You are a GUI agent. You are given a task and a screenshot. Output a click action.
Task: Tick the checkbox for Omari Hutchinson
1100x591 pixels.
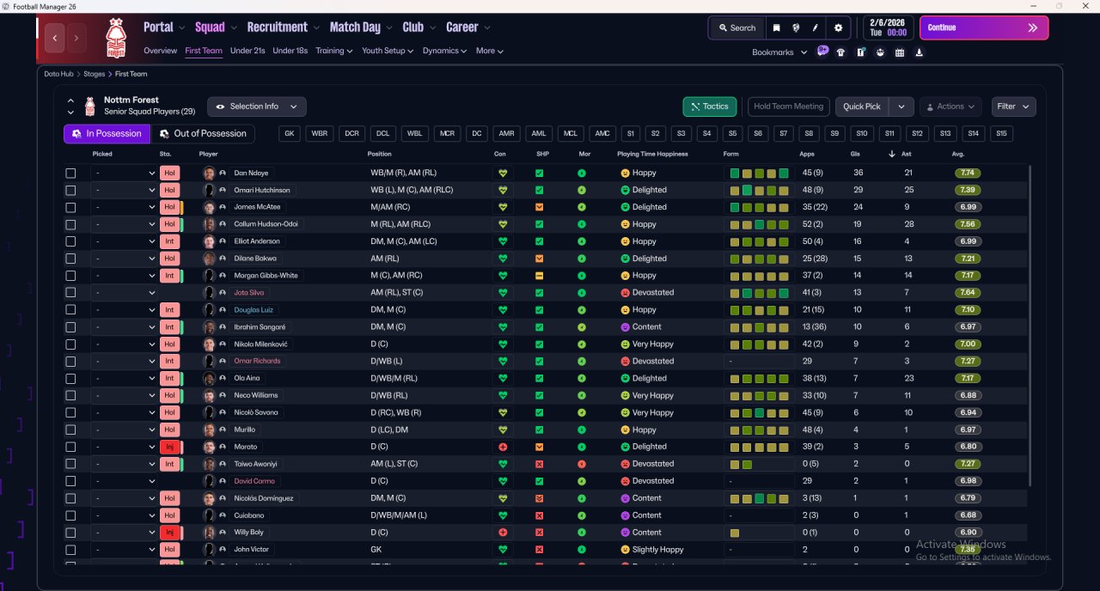[x=70, y=190]
